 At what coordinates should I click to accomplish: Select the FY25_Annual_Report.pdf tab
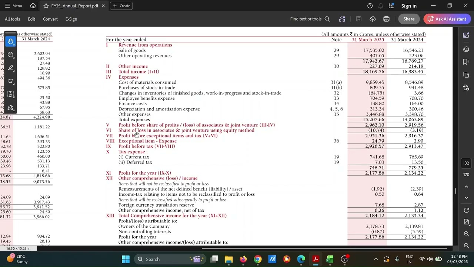coord(74,6)
